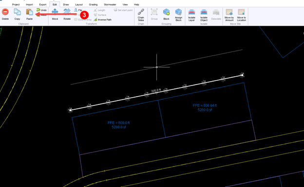Click the left endpoint handle of the white line
This screenshot has height=187, width=304.
tap(70, 110)
